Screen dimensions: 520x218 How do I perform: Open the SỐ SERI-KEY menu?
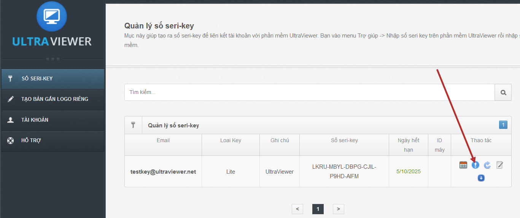(x=53, y=79)
